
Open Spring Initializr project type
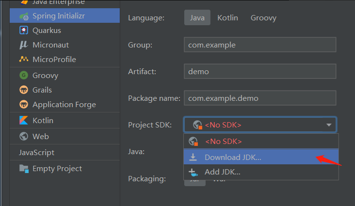tap(65, 16)
